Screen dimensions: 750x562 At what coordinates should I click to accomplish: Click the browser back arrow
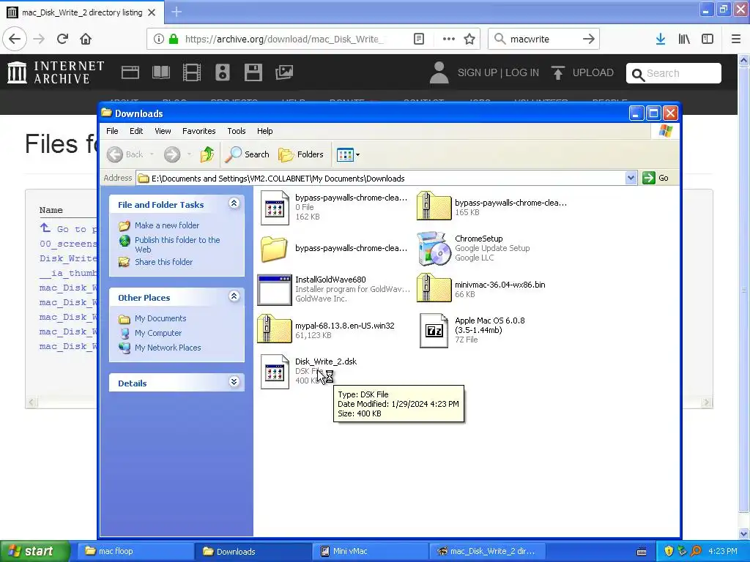(x=15, y=39)
